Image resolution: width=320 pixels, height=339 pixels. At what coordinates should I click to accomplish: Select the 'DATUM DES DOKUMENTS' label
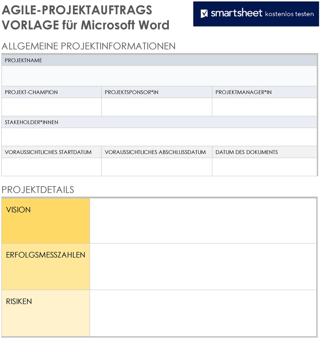pos(247,152)
